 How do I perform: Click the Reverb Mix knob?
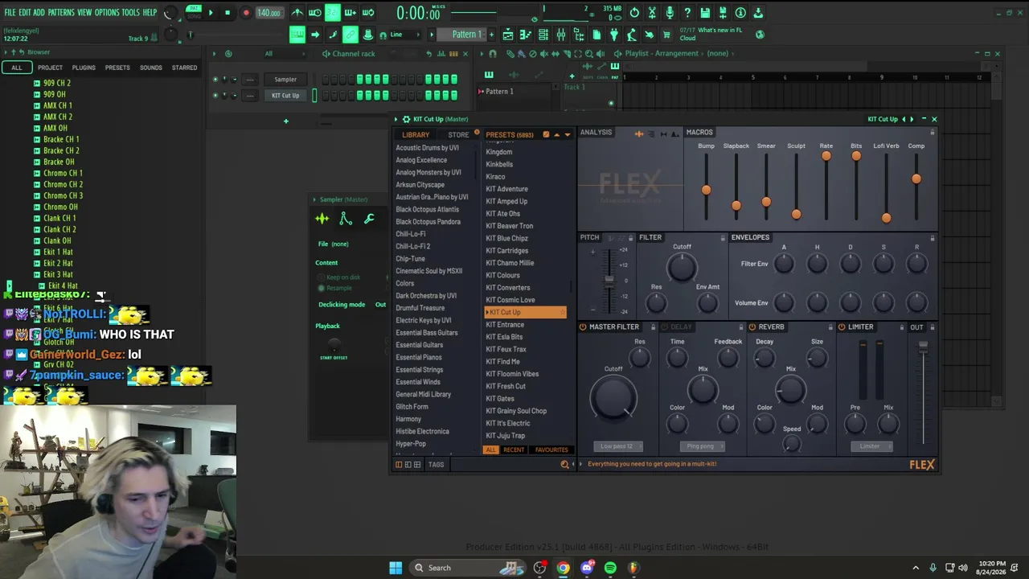[791, 391]
